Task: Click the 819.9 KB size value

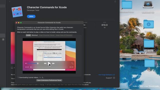Action: (x=104, y=25)
